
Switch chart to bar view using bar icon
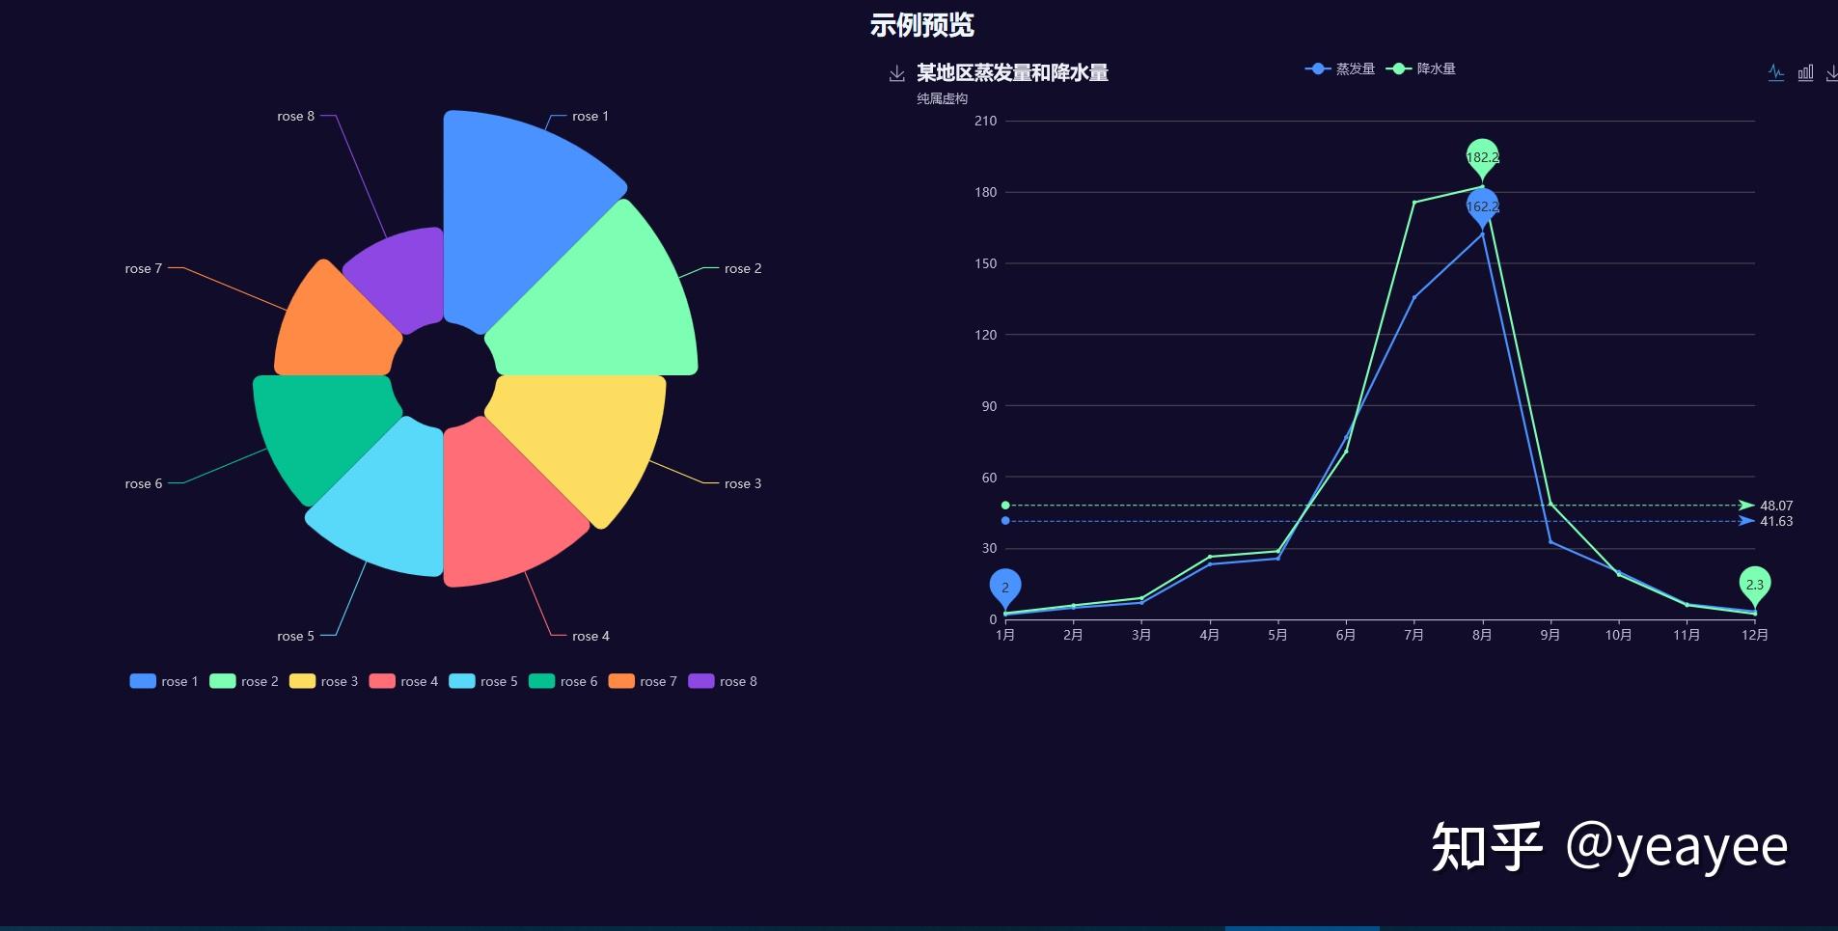tap(1805, 72)
